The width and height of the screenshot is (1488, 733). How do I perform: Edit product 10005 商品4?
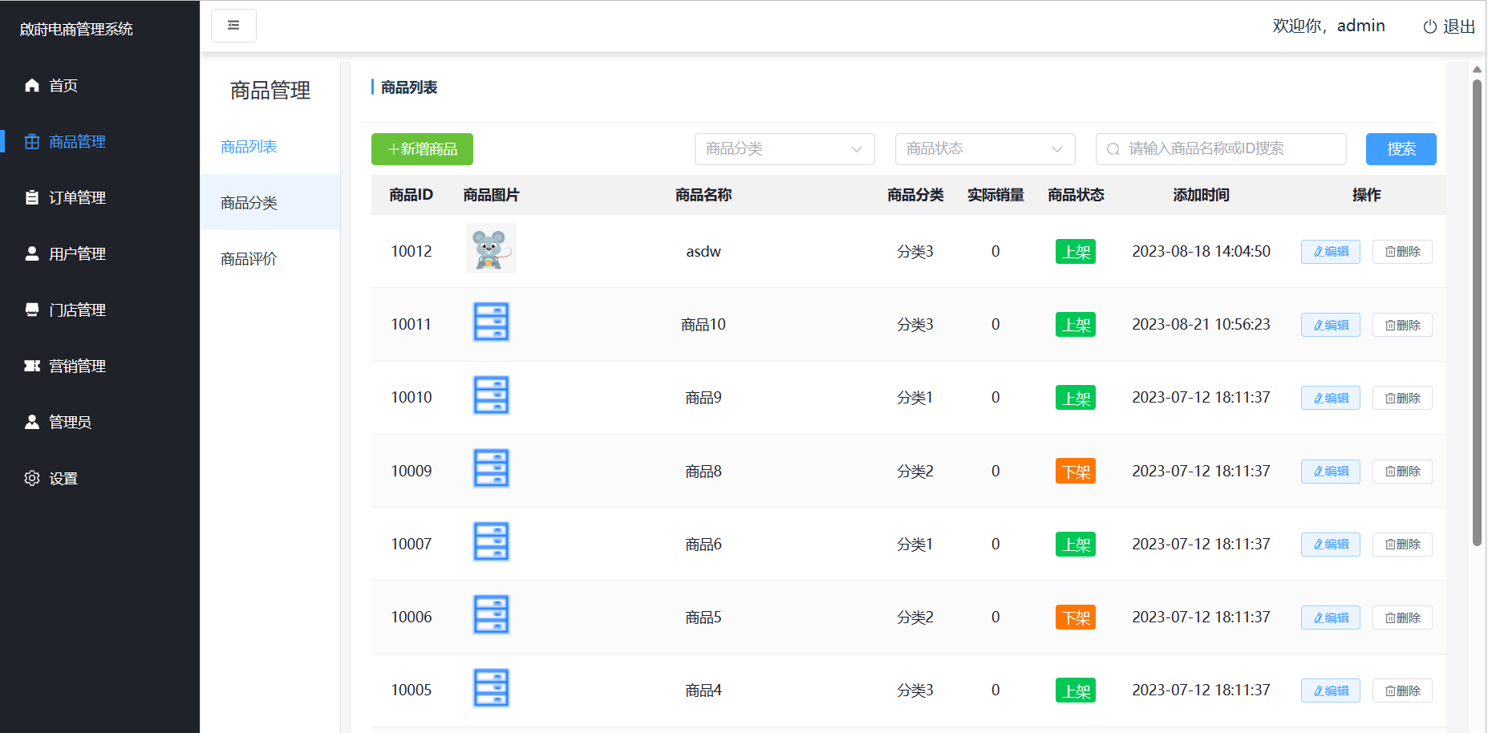click(x=1330, y=690)
